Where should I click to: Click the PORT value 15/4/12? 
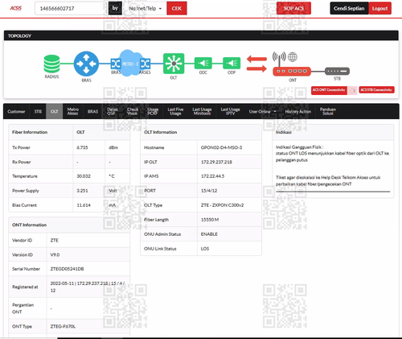coord(209,191)
